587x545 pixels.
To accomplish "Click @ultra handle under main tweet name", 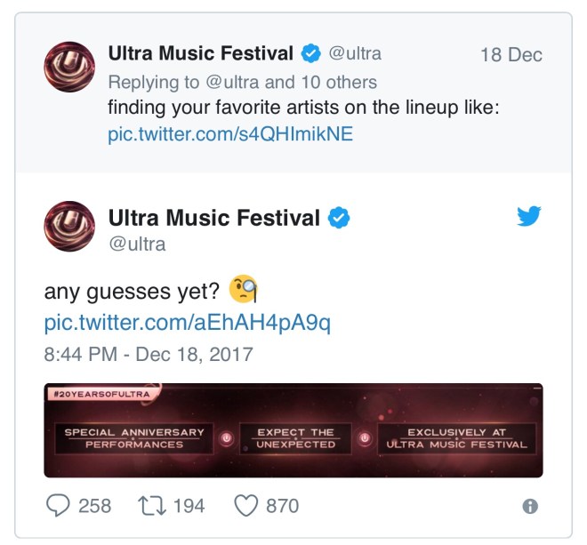I will (137, 244).
